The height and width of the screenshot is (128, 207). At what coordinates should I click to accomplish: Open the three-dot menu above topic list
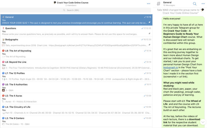click(148, 4)
